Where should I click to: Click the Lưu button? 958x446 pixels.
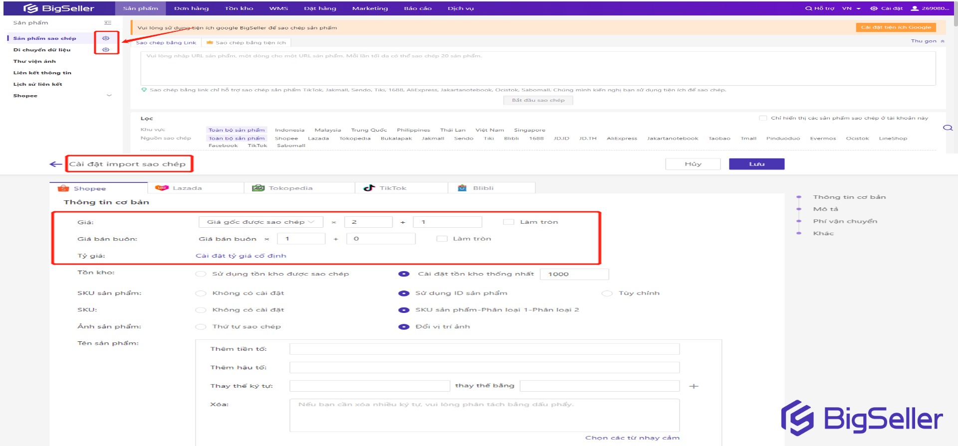(756, 164)
